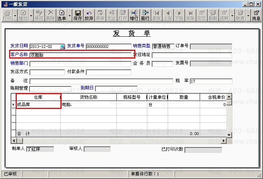Click the 删行 (Delete row) icon

145,15
